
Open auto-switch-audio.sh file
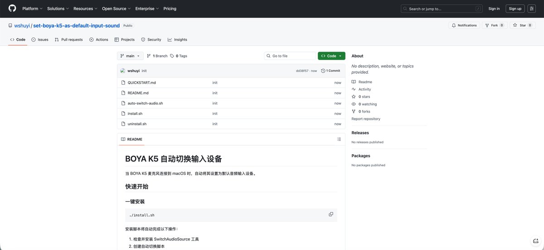pos(145,103)
